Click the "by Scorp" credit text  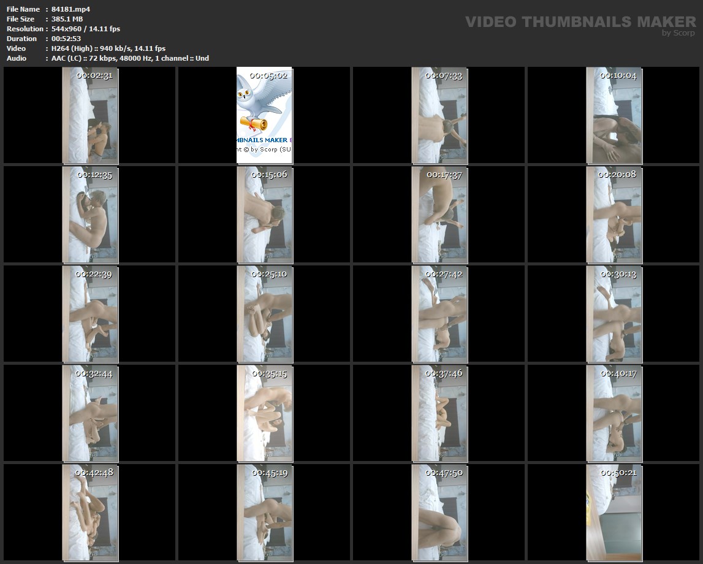678,33
